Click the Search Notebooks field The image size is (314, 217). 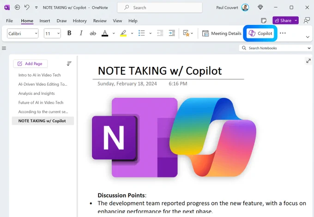pos(273,48)
